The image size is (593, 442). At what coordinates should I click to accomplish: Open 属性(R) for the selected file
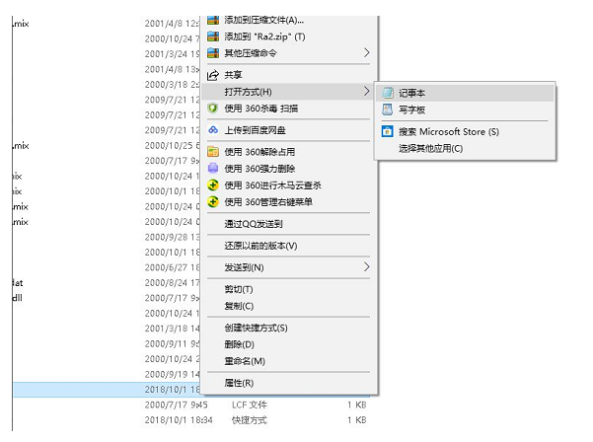239,383
